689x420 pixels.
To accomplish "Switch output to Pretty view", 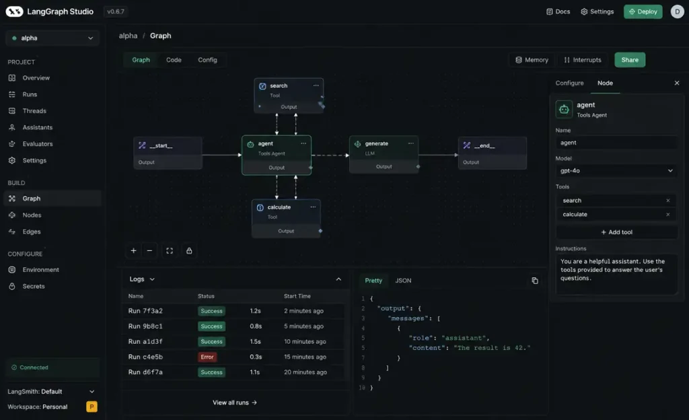I will [x=373, y=280].
